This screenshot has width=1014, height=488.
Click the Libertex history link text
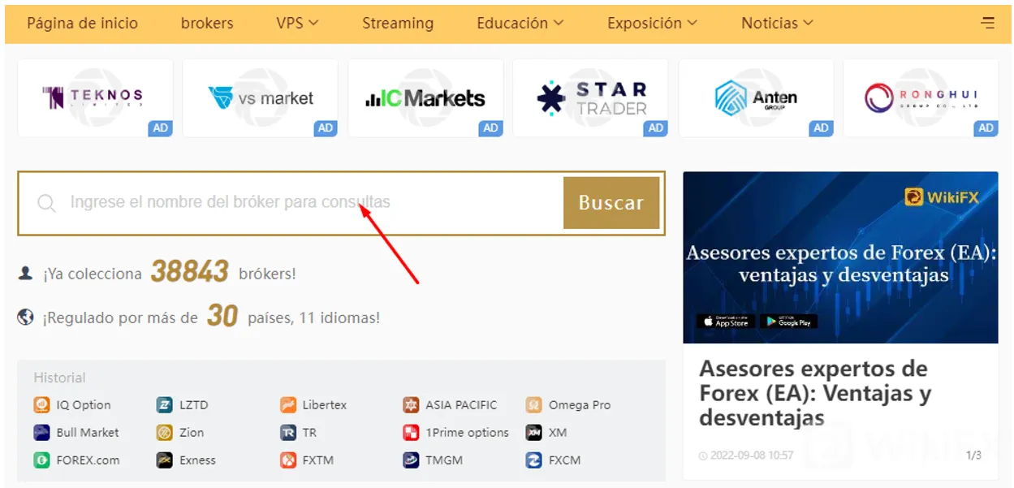point(325,404)
